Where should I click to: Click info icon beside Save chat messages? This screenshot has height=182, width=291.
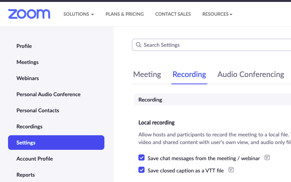(x=267, y=157)
